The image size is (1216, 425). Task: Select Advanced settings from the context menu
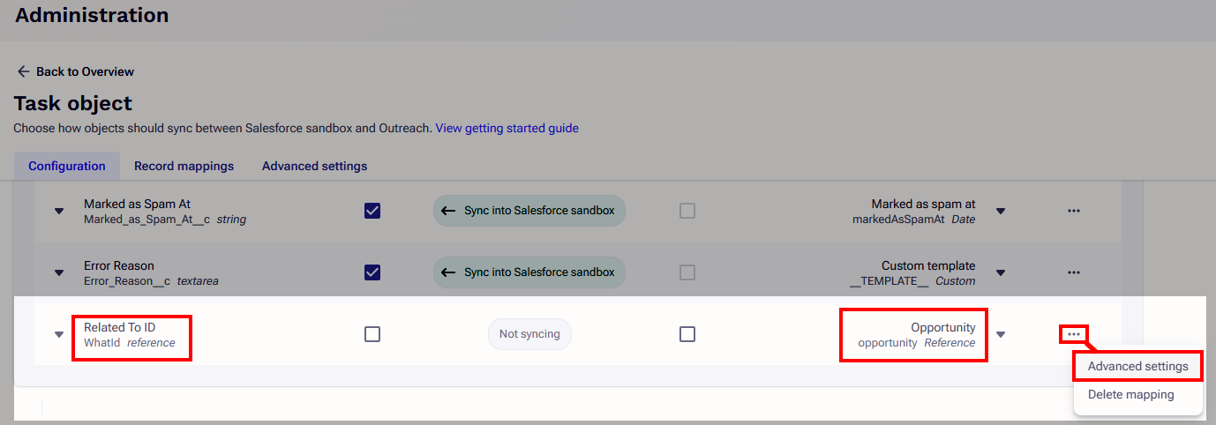point(1137,366)
